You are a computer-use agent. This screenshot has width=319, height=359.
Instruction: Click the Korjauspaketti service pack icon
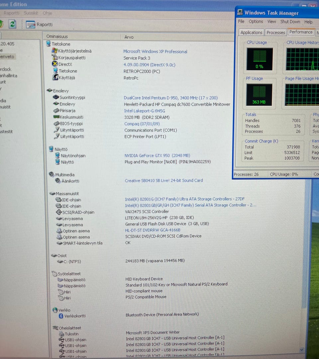coord(54,57)
